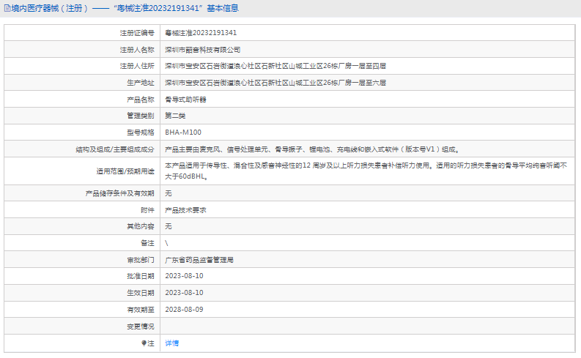
Task: Click the 产品储存条件及有效期 label
Action: click(119, 193)
